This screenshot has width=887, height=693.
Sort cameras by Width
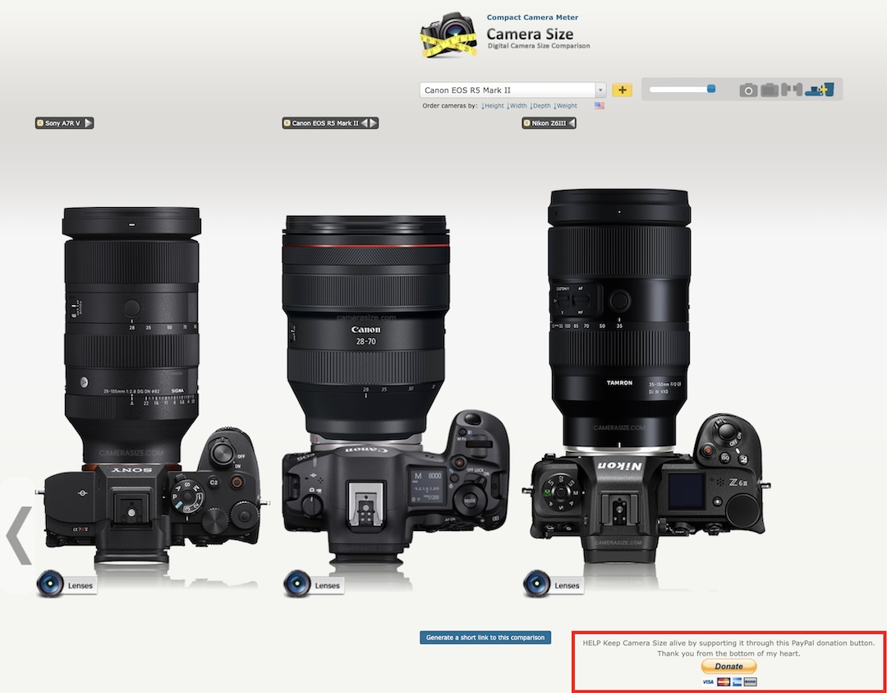(517, 106)
